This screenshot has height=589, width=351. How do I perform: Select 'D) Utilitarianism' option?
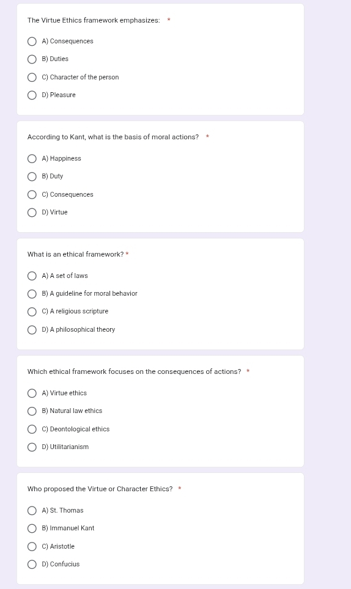tap(32, 447)
